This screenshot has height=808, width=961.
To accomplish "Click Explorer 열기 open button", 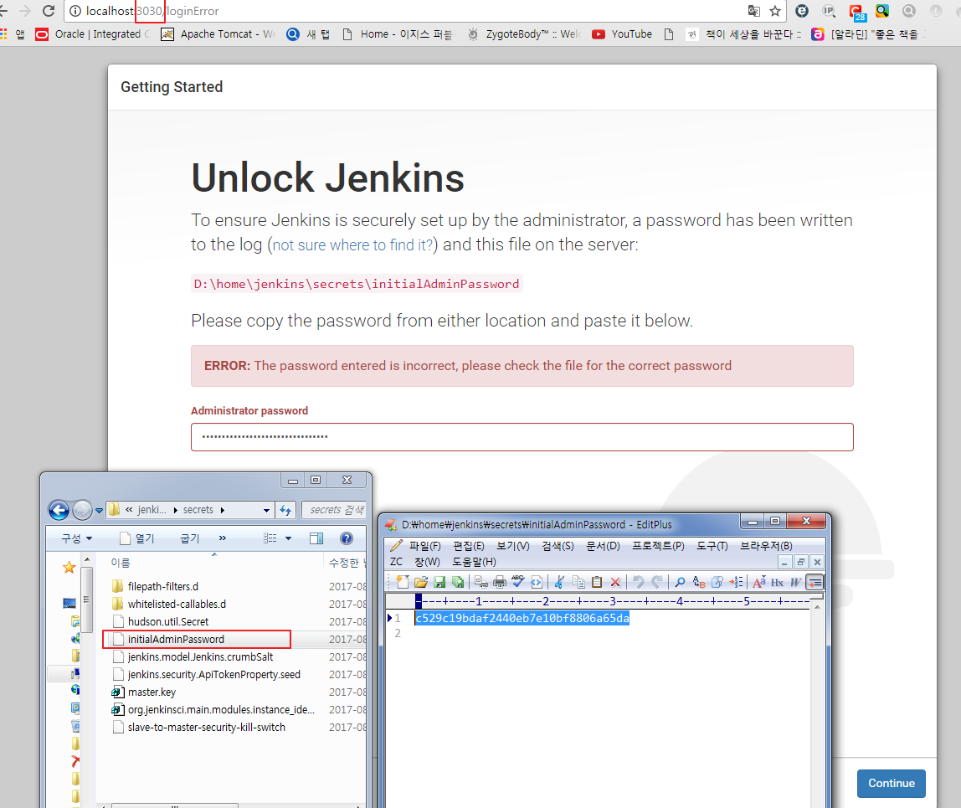I will click(137, 538).
